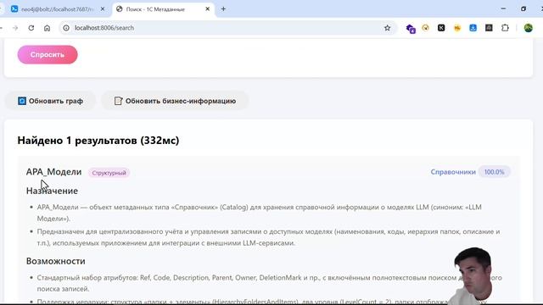
Task: Click Обновить граф button
Action: (x=50, y=101)
